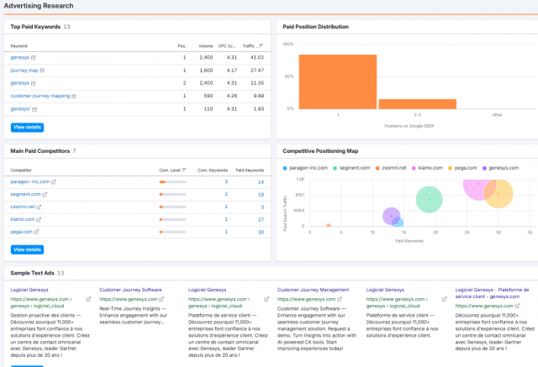
Task: Open Logiciel Genesys - Plateforme de service client ad
Action: click(492, 293)
